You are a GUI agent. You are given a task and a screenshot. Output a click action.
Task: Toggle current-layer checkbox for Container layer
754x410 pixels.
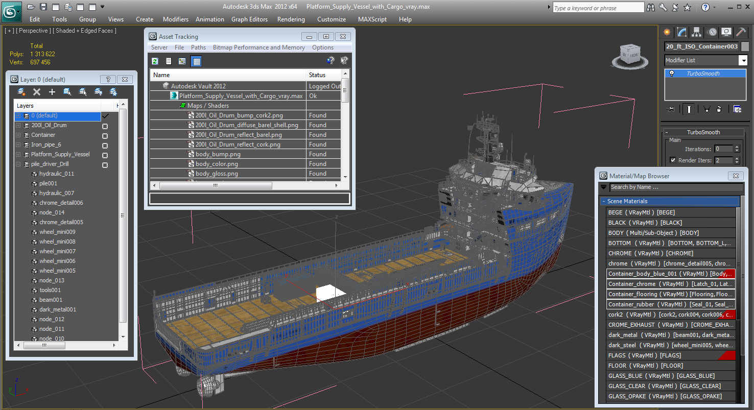(105, 136)
